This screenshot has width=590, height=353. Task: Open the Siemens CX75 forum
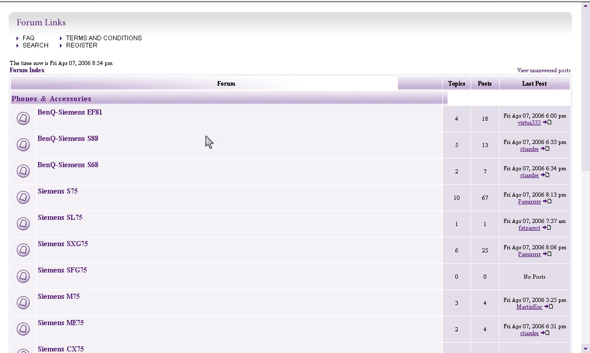(x=60, y=349)
